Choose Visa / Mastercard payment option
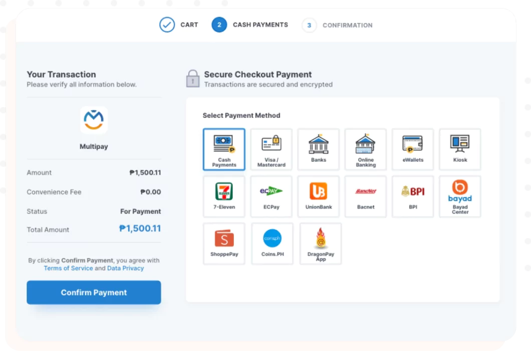 tap(271, 149)
